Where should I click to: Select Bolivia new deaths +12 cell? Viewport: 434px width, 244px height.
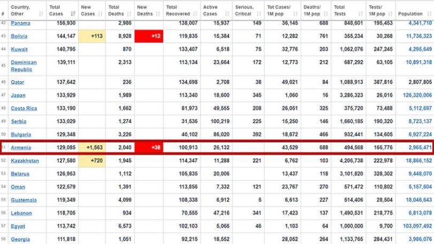tap(149, 36)
